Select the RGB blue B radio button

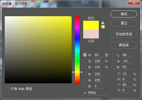click(85, 86)
